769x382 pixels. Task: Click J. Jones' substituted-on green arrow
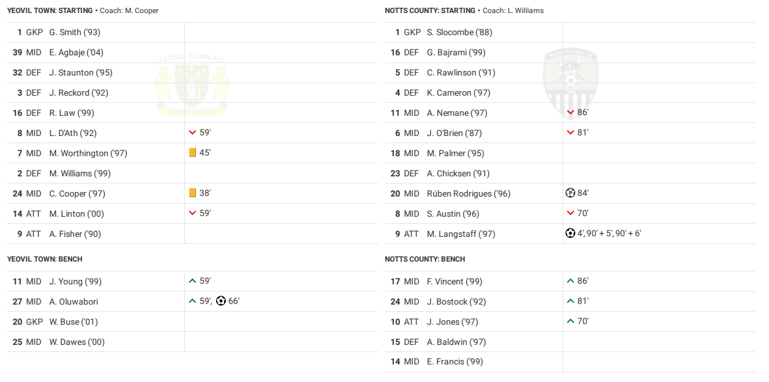[x=570, y=321]
